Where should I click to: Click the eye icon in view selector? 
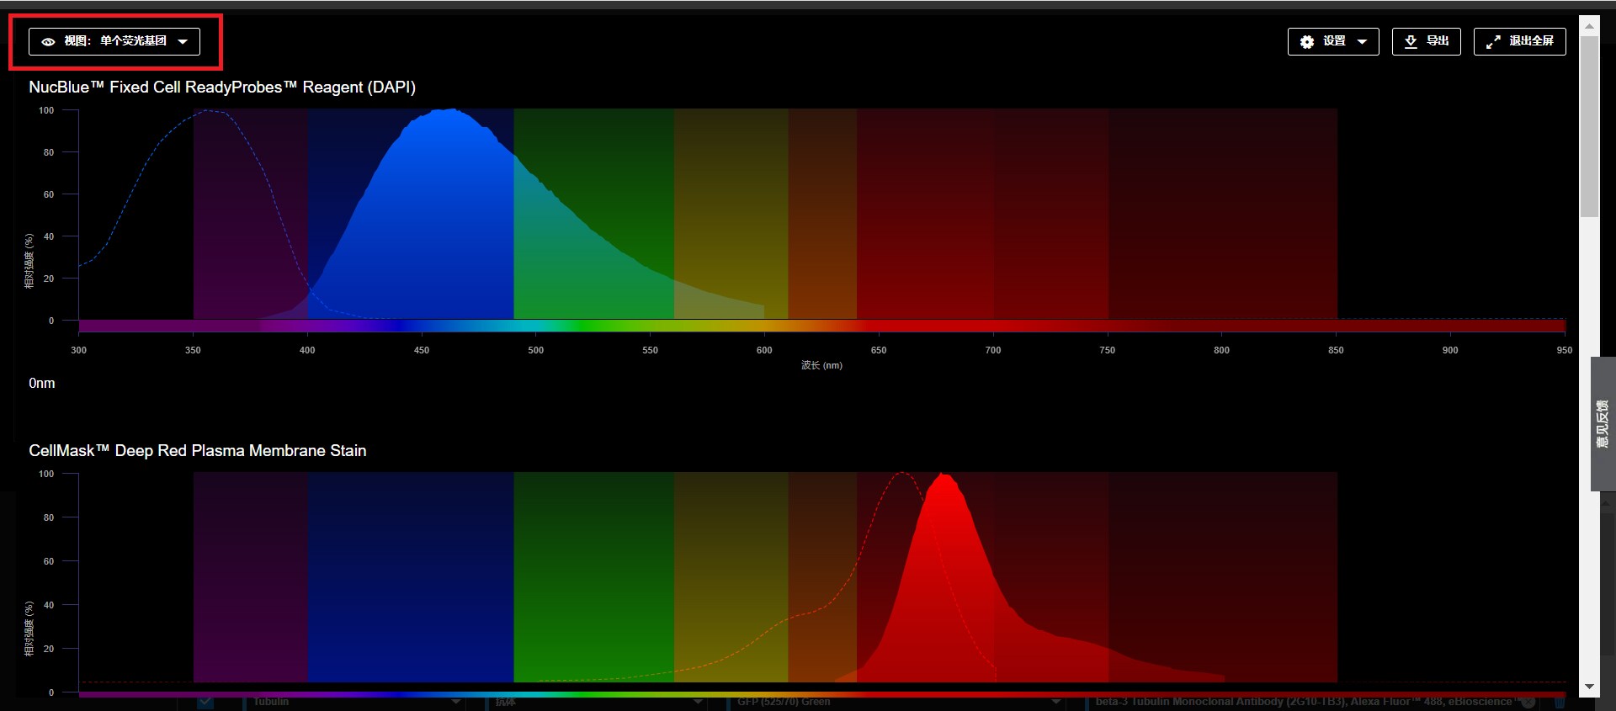point(49,41)
